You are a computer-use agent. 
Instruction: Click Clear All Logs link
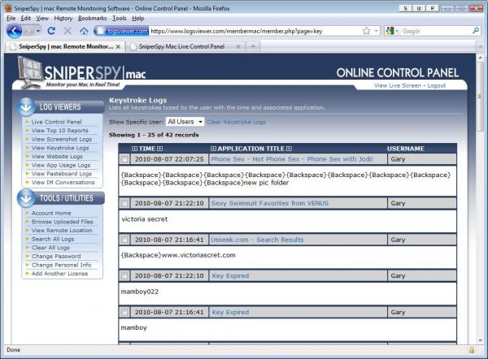50,248
